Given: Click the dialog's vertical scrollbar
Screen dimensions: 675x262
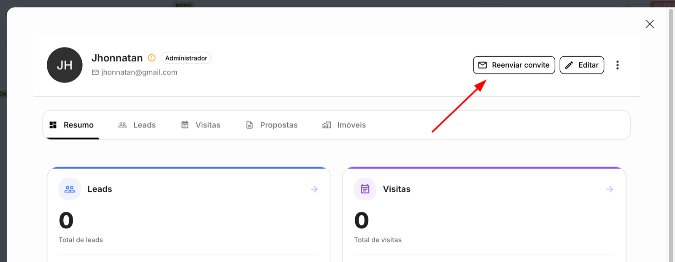Looking at the screenshot, I should tap(671, 135).
